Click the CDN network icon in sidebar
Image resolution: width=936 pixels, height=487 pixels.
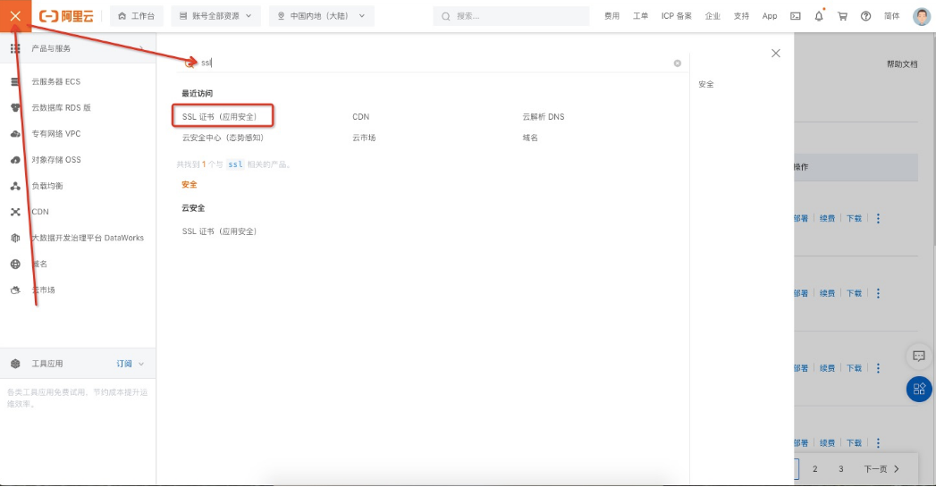(x=15, y=212)
